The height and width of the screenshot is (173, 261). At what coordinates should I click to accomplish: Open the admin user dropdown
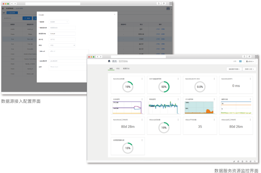[x=250, y=61]
